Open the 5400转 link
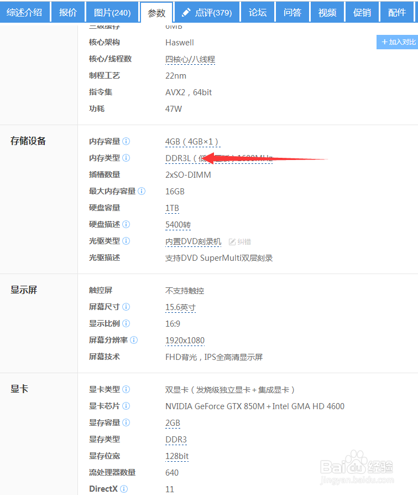 [178, 225]
